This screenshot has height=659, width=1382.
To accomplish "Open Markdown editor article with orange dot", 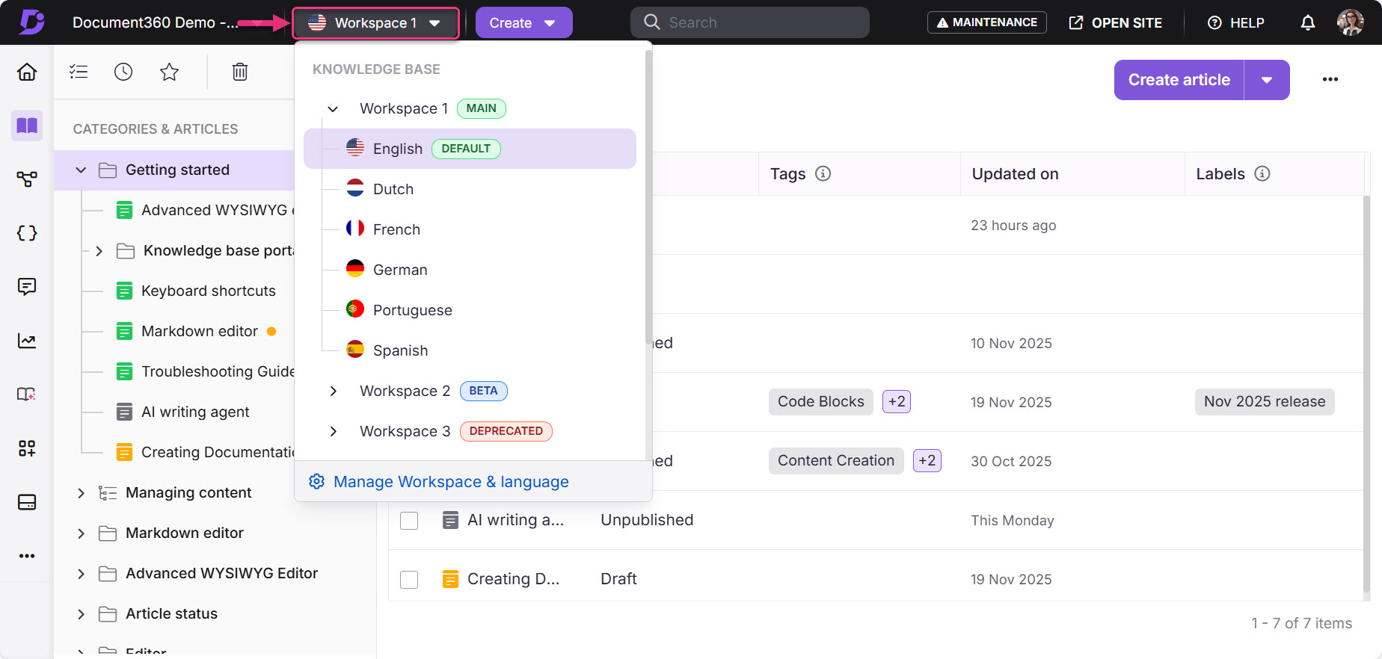I will [x=199, y=331].
